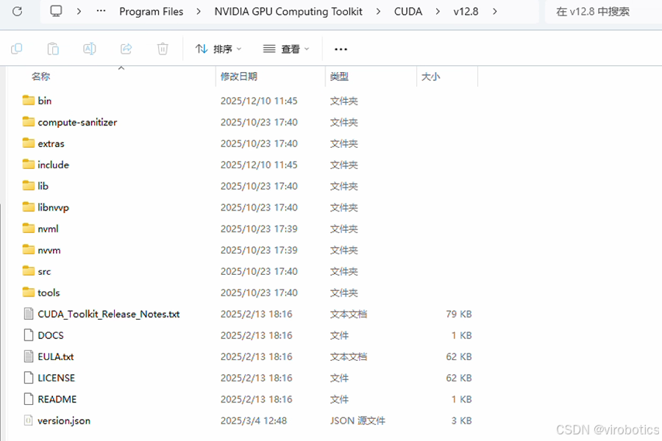Select the README file name
This screenshot has height=441, width=662.
[x=57, y=399]
